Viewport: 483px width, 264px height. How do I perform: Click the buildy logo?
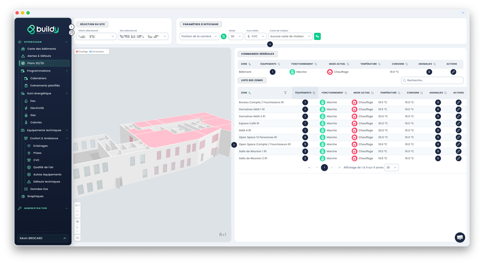coord(43,29)
